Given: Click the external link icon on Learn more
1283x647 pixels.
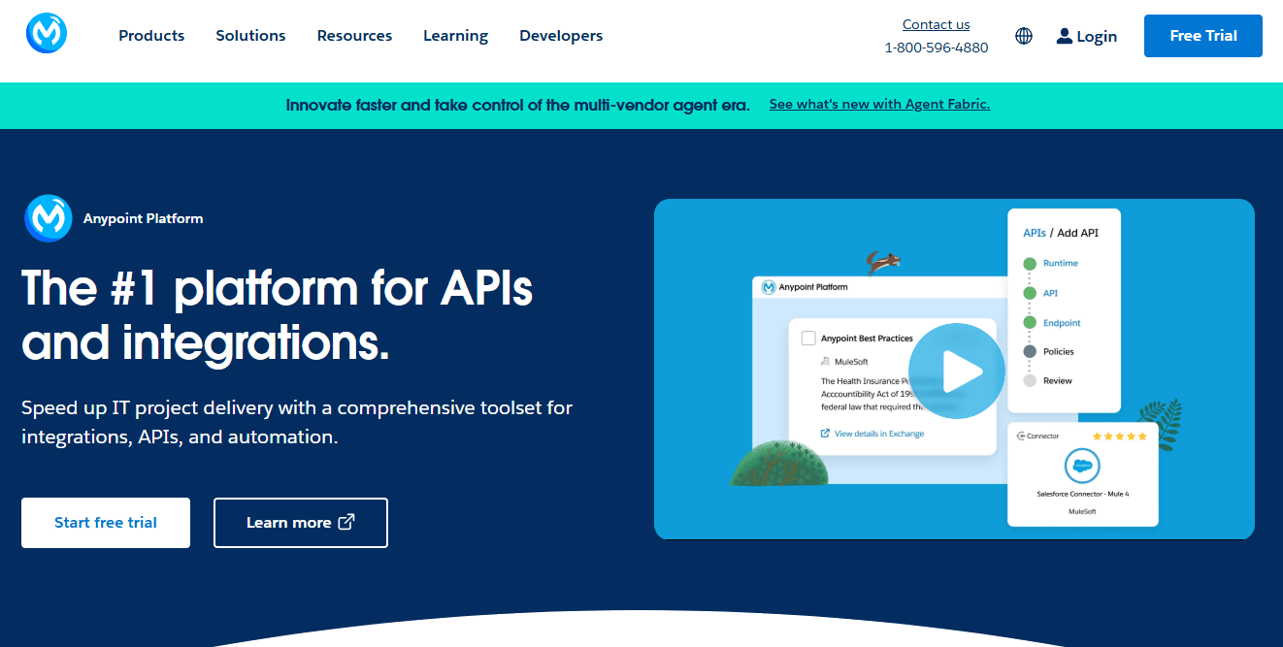Looking at the screenshot, I should 346,522.
